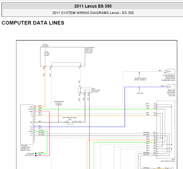Click pin 15 GRN on the data link connector
The width and height of the screenshot is (183, 169).
click(x=38, y=108)
